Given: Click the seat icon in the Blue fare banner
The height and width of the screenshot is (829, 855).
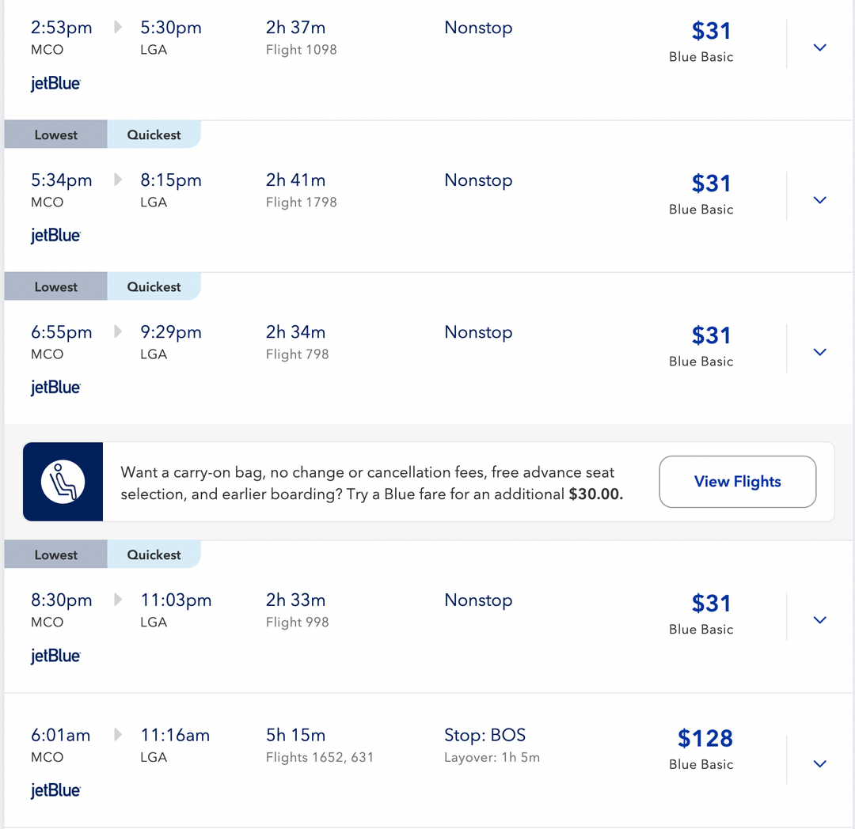Looking at the screenshot, I should click(63, 481).
